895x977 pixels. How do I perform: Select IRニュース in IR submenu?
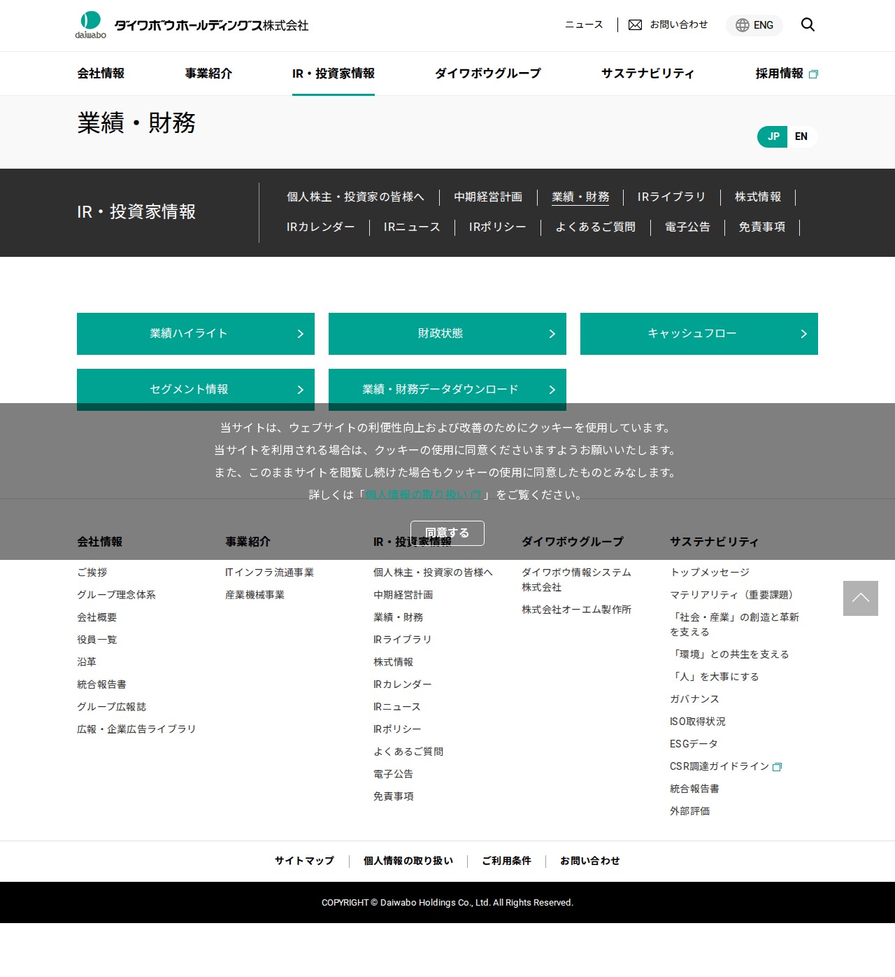coord(412,227)
